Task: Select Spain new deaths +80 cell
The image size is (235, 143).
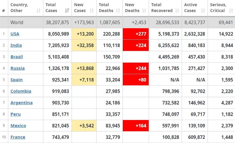Action: (136, 80)
